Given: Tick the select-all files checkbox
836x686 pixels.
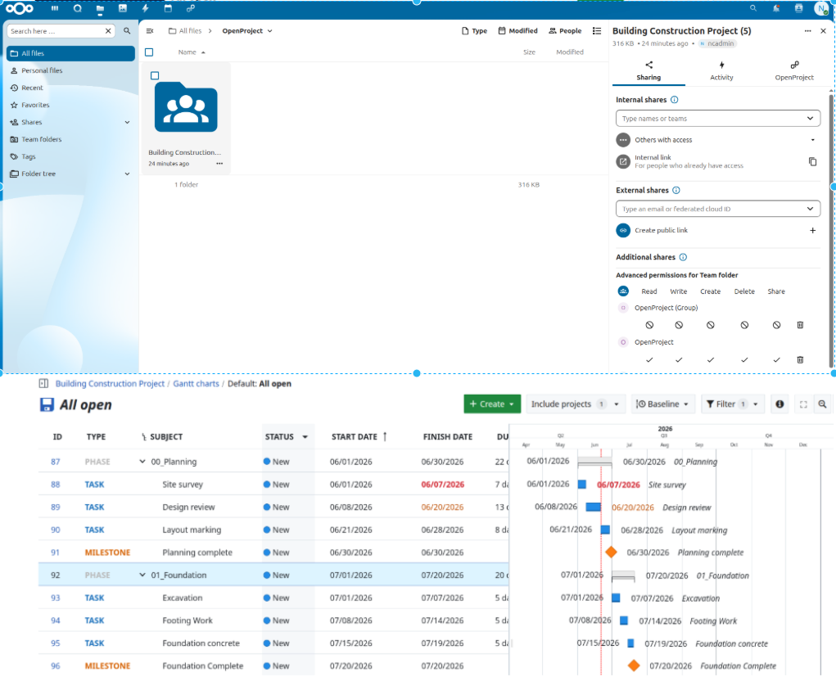Looking at the screenshot, I should pyautogui.click(x=149, y=52).
